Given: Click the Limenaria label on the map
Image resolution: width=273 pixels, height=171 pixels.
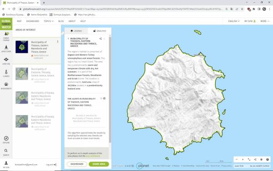Looking at the screenshot, I should [150, 126].
